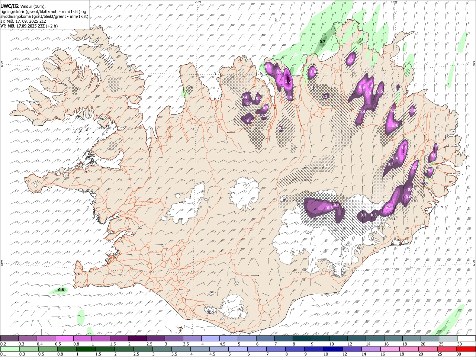This screenshot has height=357, width=476.
Task: Click the 'slydda/snjókoma' snow legend description line
Action: click(44, 16)
